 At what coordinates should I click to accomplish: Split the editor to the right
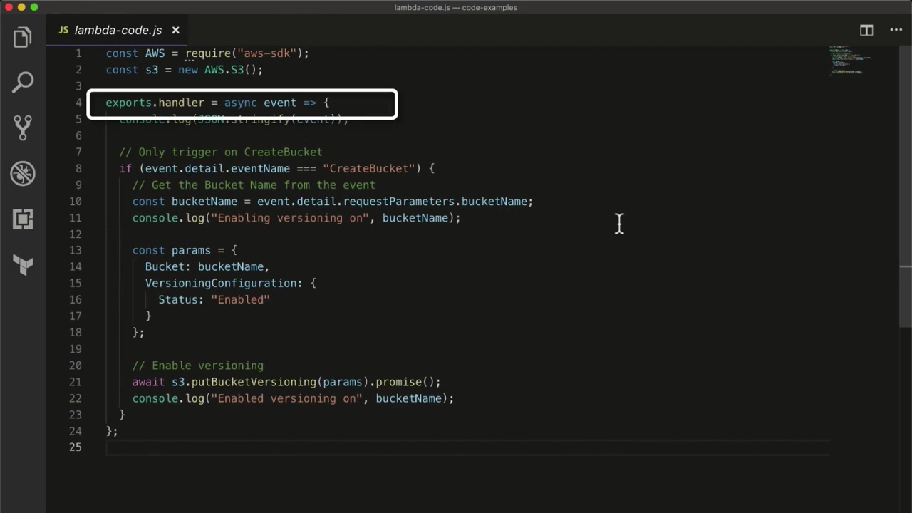coord(866,30)
